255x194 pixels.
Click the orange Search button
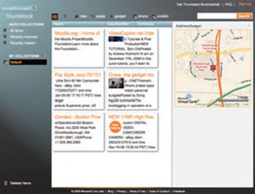point(244,16)
